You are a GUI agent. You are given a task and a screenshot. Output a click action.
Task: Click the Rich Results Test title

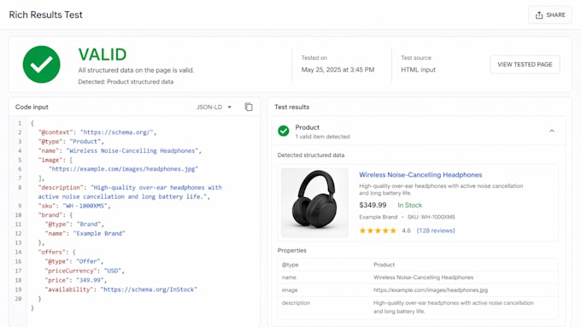[45, 15]
